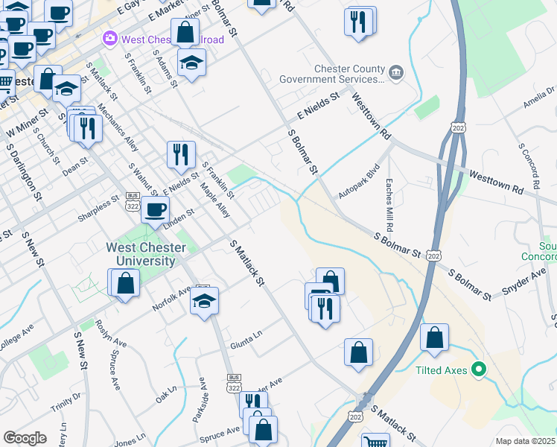Screen dimensions: 557x447
Task: Click Chester County Government Services label
Action: pos(332,74)
